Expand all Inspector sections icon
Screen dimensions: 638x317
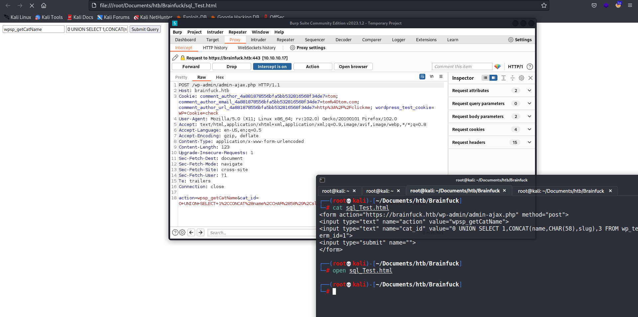pos(503,78)
